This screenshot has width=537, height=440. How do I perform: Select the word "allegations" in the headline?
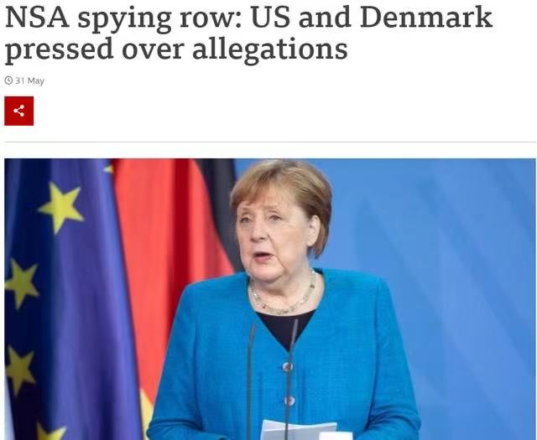click(x=270, y=49)
